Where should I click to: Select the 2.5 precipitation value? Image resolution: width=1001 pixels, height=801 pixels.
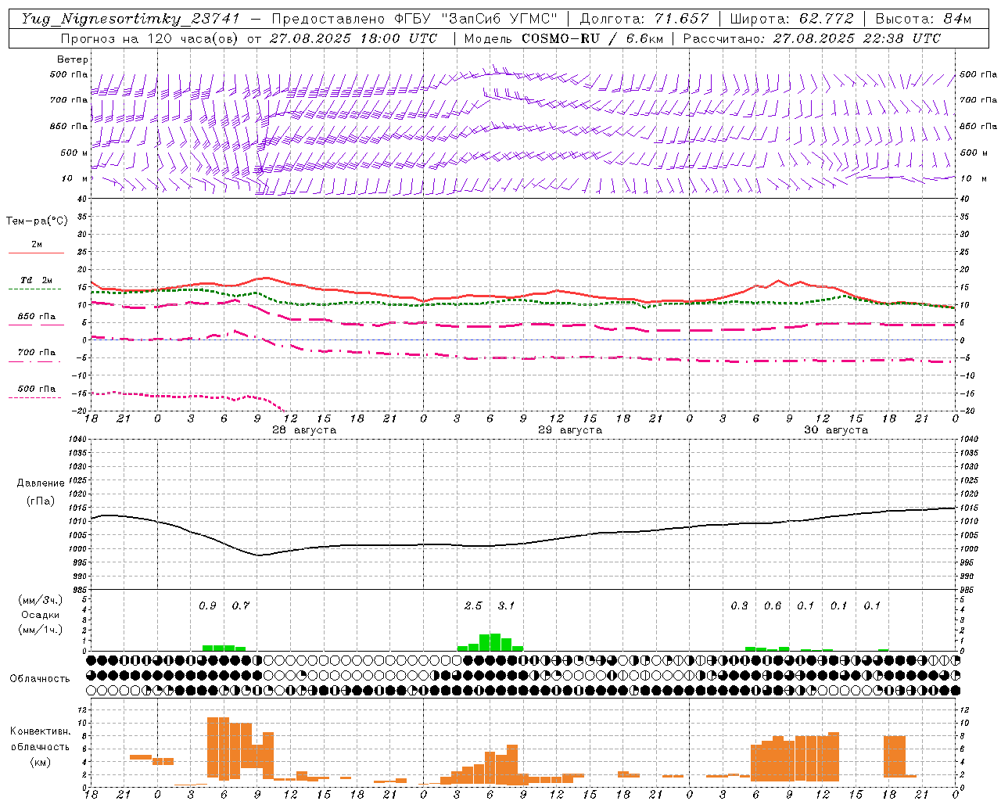473,606
